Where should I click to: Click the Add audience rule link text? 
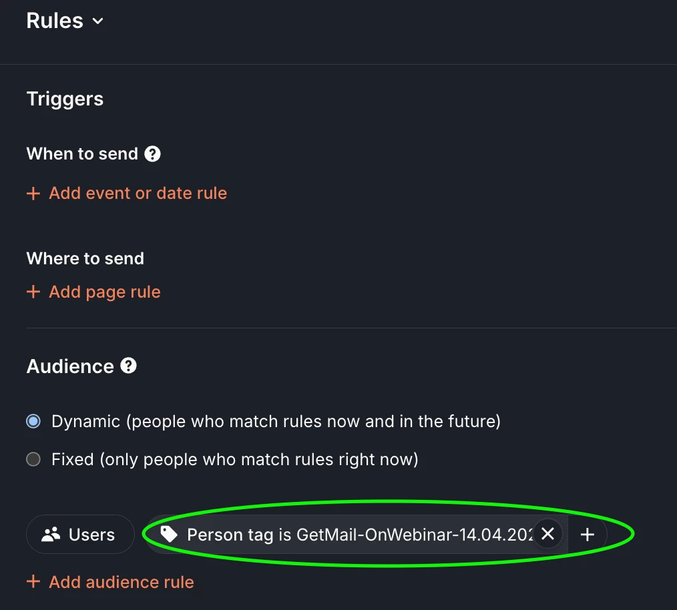[121, 582]
